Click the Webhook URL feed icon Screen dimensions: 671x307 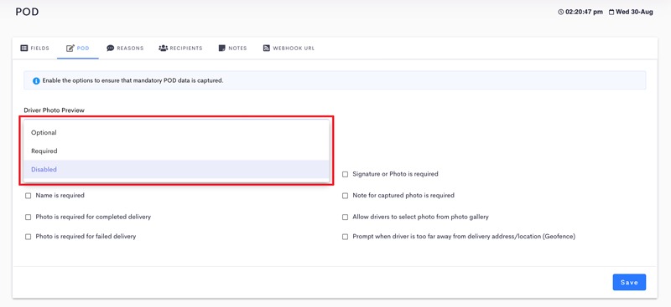266,49
